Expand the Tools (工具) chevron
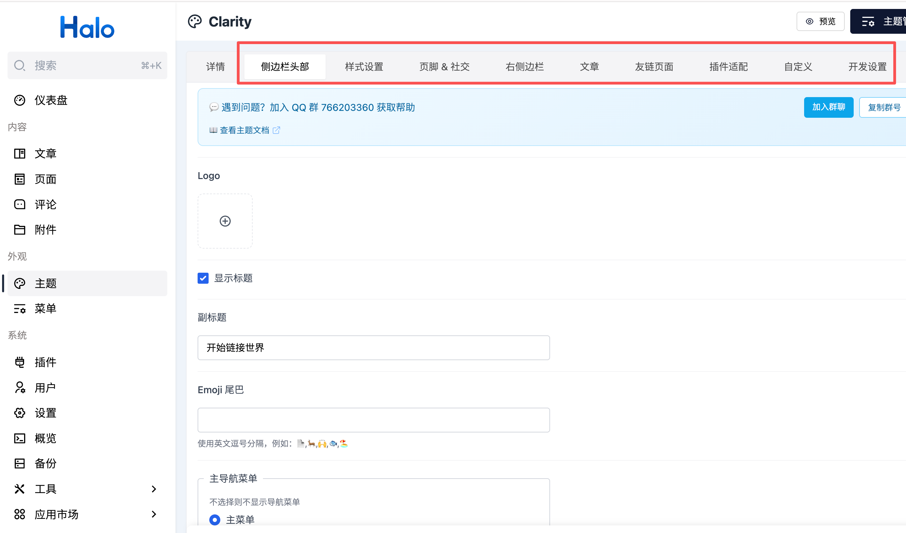906x533 pixels. tap(154, 489)
